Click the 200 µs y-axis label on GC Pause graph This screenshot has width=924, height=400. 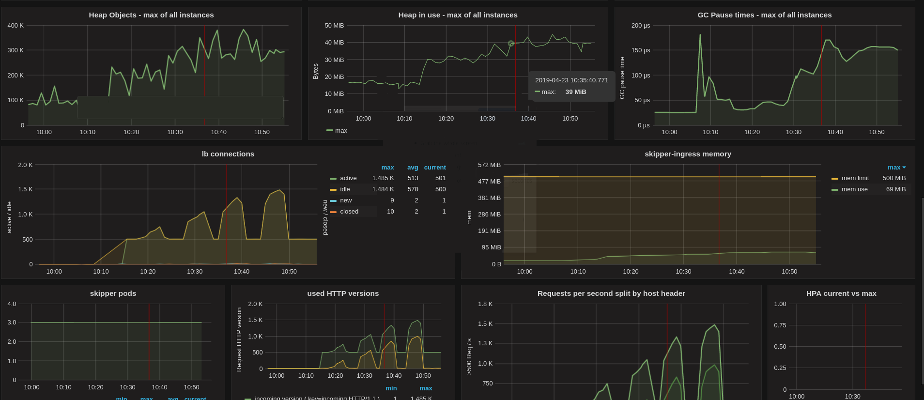[641, 26]
